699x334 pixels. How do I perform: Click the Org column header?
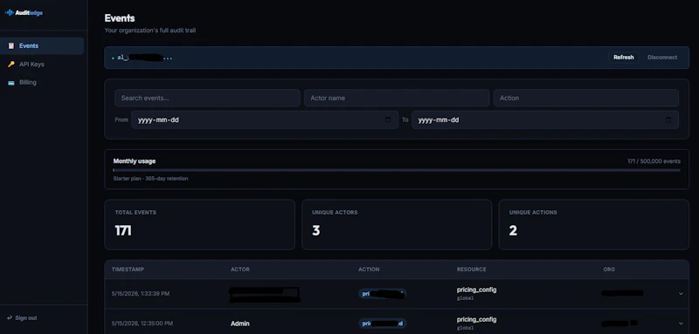tap(608, 269)
